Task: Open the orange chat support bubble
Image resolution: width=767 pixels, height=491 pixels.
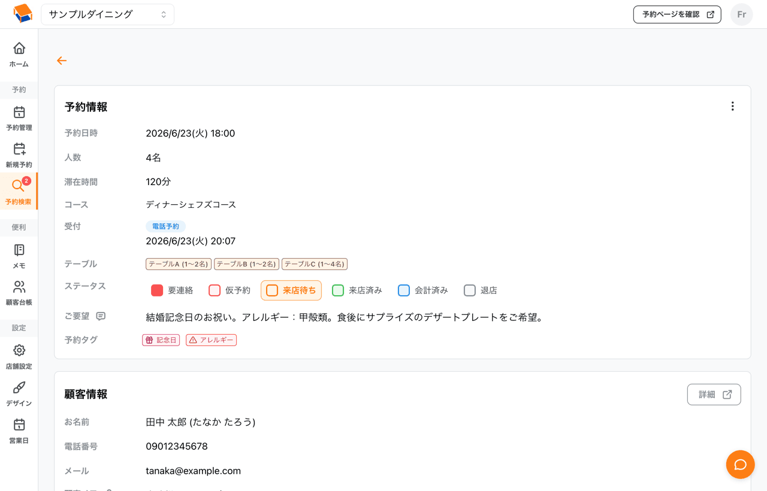Action: click(740, 465)
